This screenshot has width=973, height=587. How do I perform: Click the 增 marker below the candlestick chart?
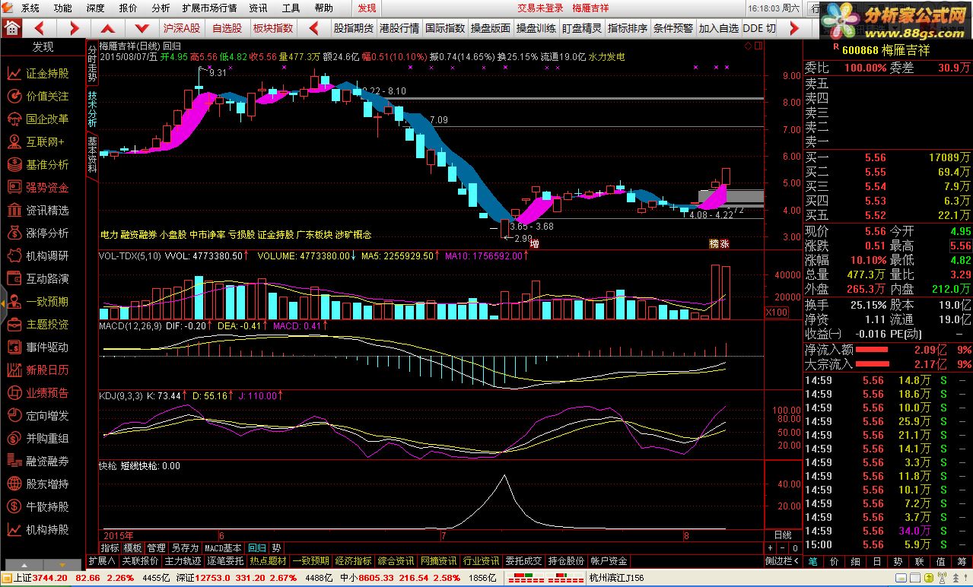point(534,244)
